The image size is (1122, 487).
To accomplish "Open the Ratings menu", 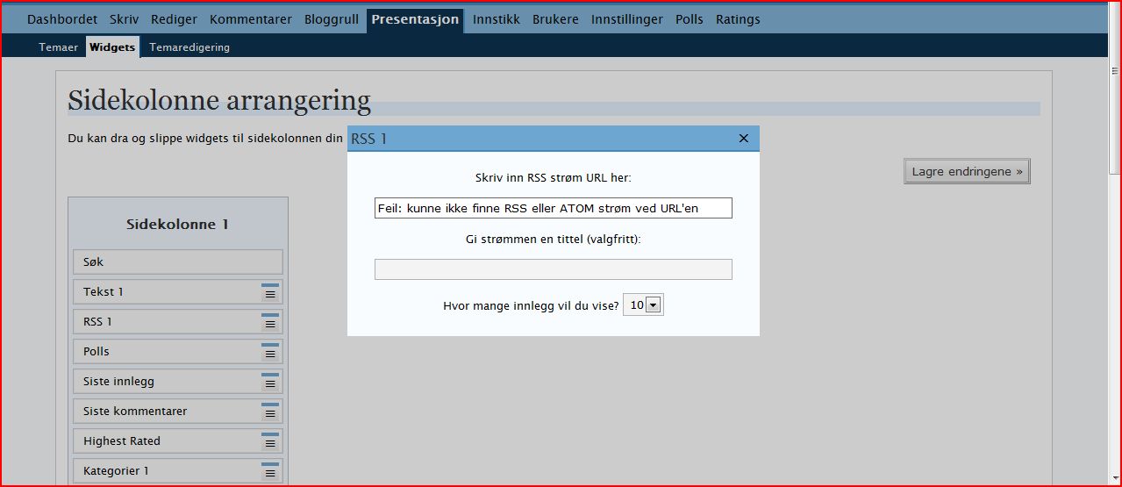I will (738, 19).
